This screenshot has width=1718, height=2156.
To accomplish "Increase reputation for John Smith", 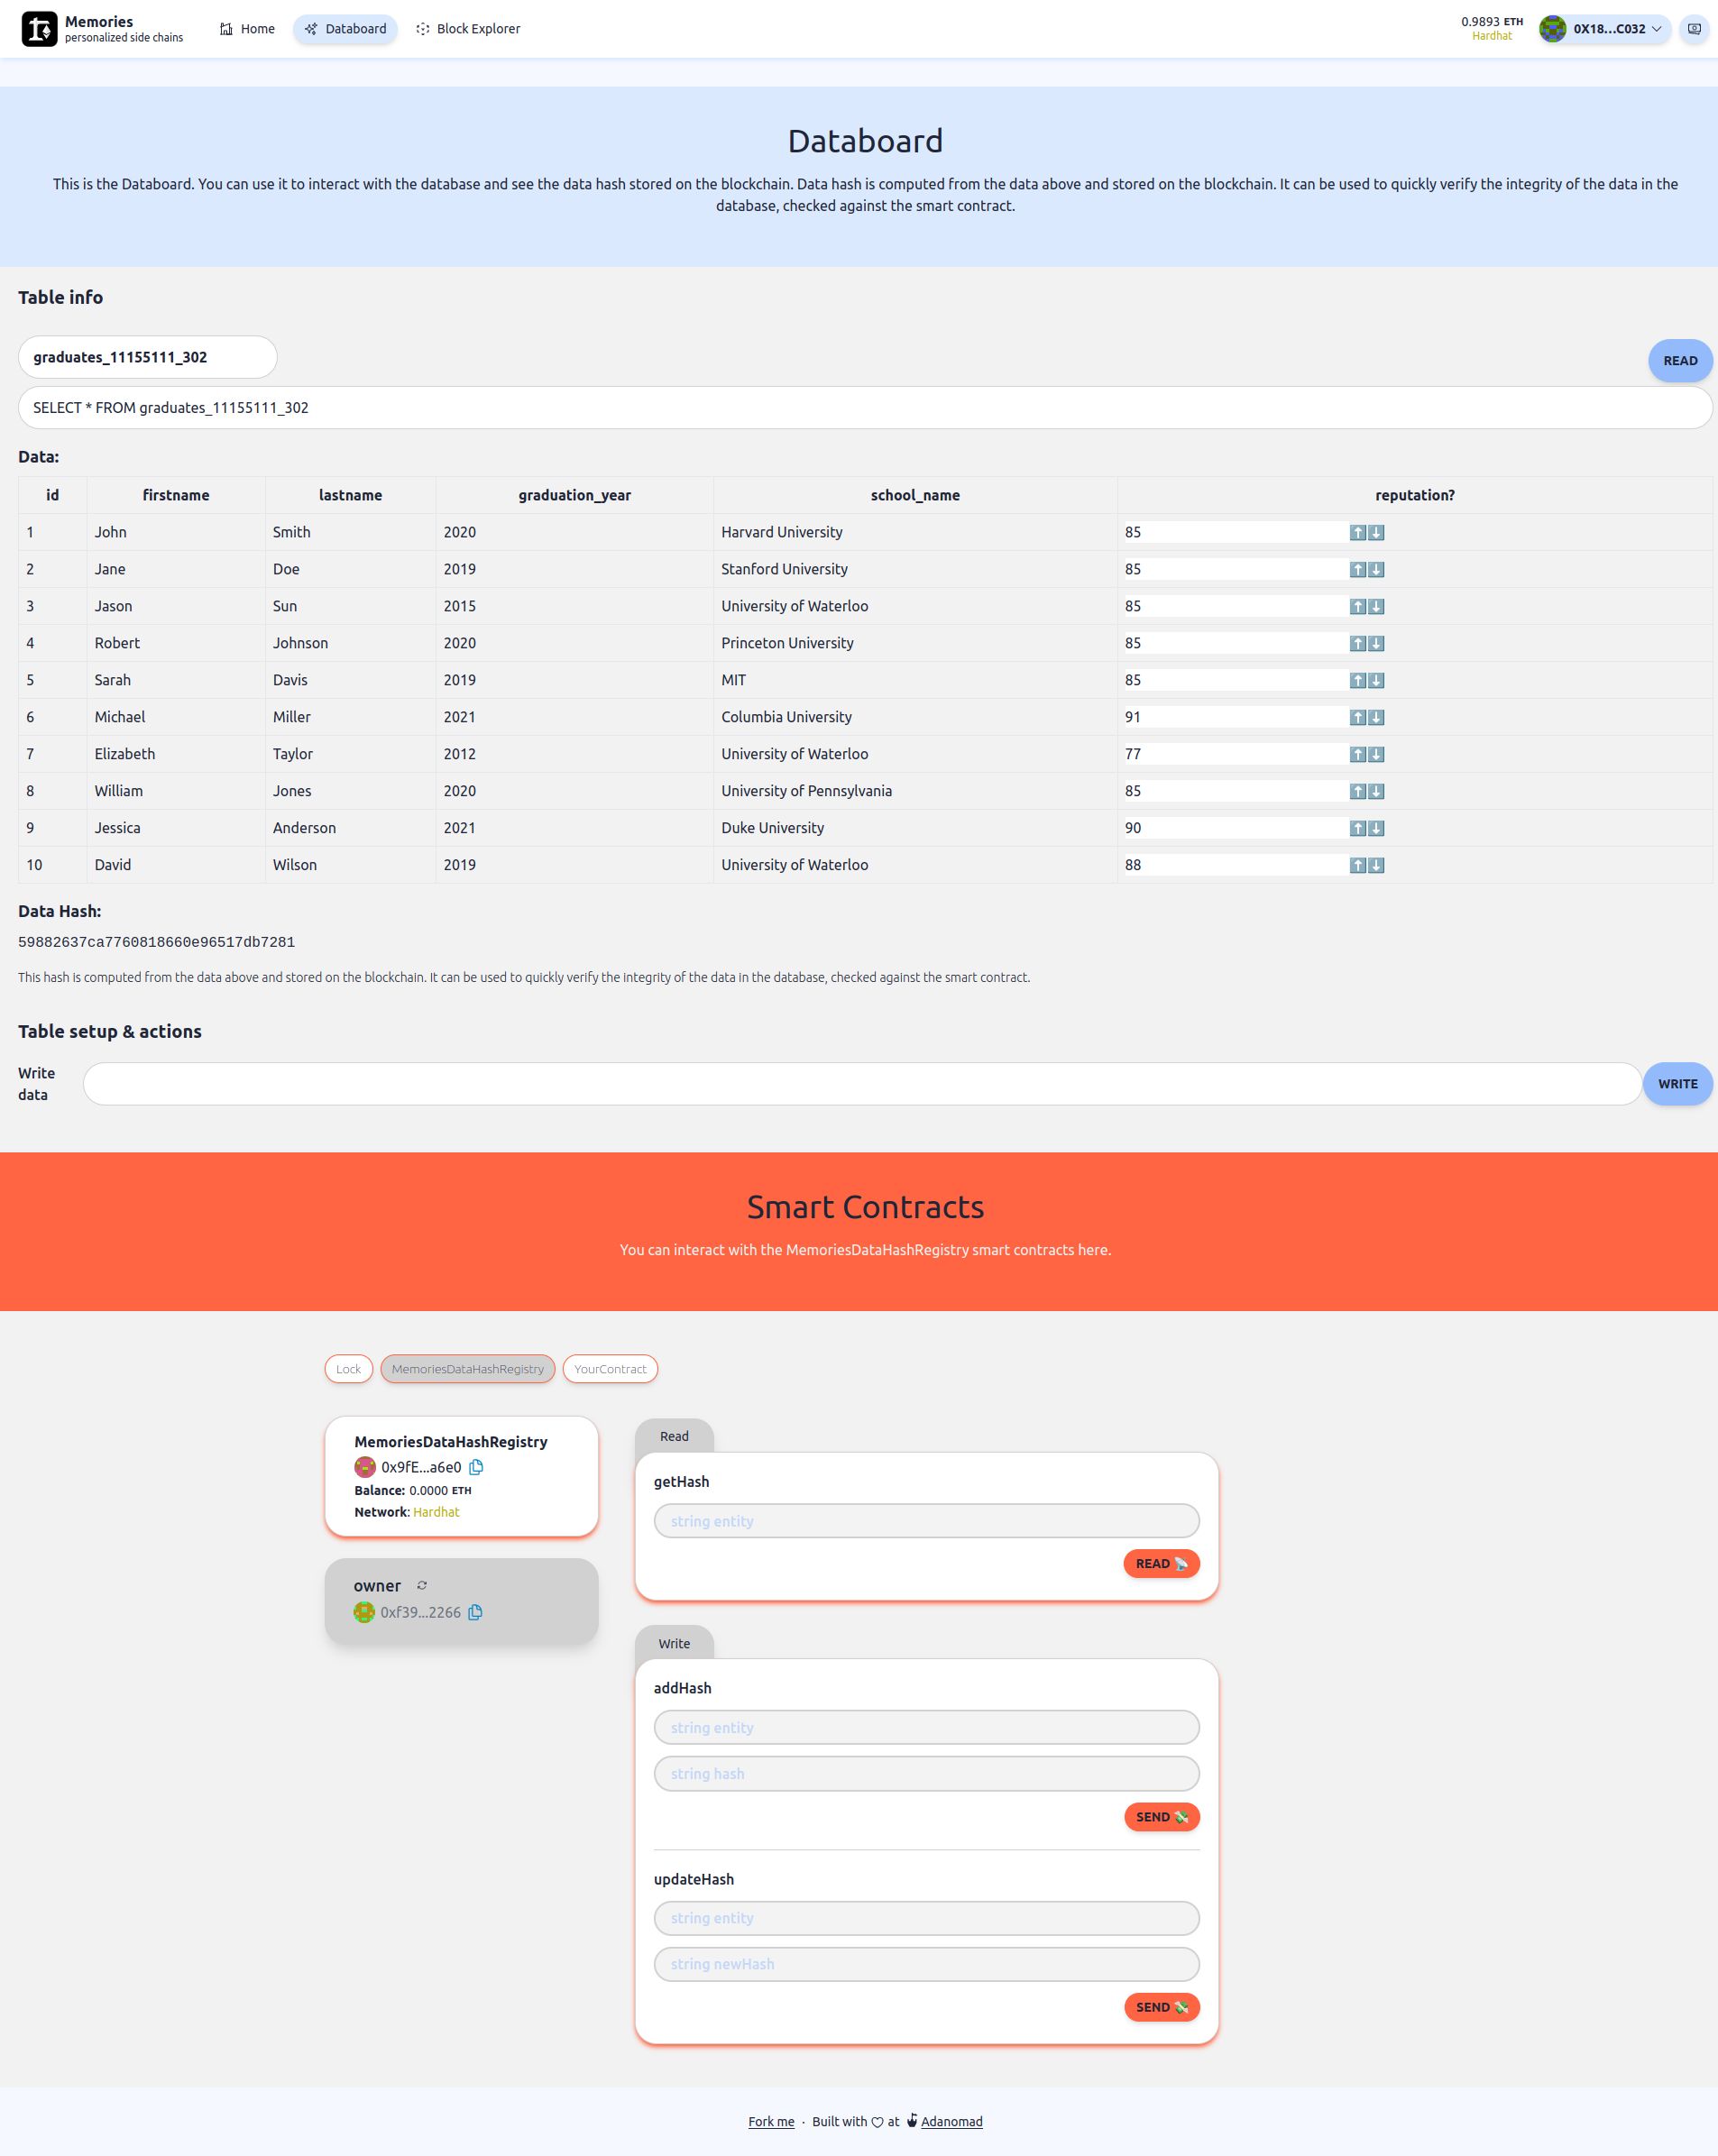I will tap(1358, 533).
